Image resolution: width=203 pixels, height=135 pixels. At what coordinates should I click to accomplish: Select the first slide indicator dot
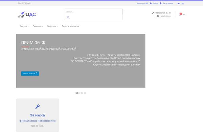pyautogui.click(x=76, y=93)
